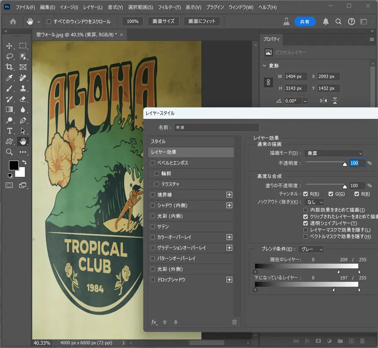Image resolution: width=378 pixels, height=348 pixels.
Task: Click the add Drop Shadow plus icon
Action: [x=229, y=280]
